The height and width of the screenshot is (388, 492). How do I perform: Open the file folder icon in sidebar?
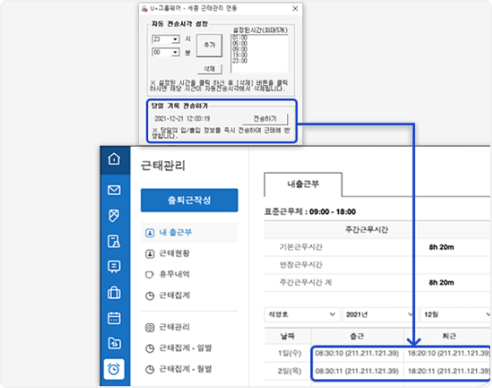(114, 343)
